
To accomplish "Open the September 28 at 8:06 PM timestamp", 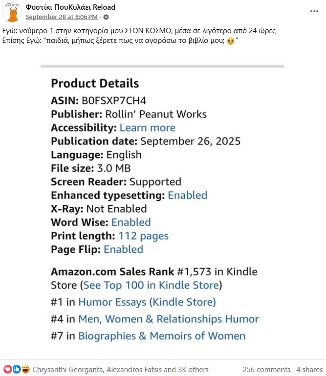I will (62, 17).
